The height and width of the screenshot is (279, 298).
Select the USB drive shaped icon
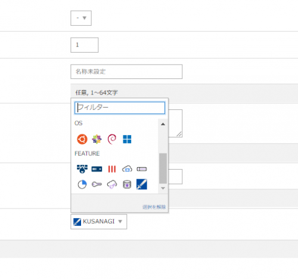click(x=142, y=169)
